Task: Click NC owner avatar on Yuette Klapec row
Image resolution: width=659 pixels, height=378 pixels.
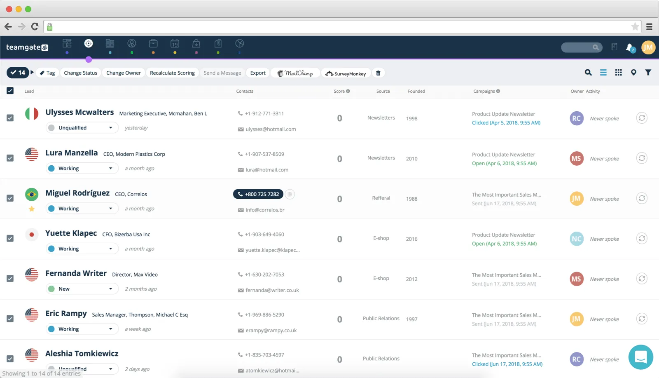Action: pos(577,239)
